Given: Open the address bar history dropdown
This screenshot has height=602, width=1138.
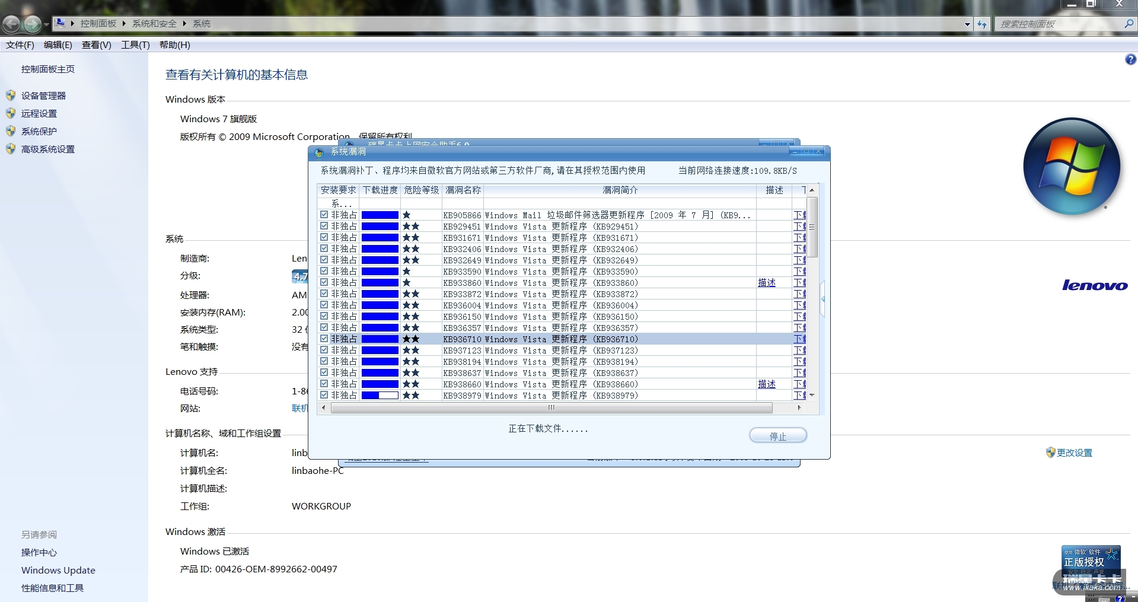Looking at the screenshot, I should tap(967, 24).
